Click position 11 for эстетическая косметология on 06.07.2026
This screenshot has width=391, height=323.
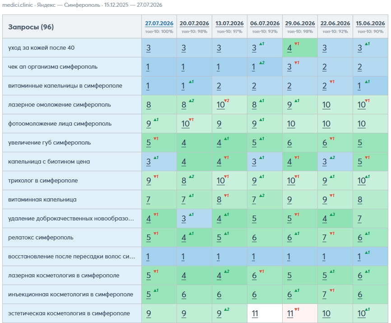coord(255,314)
